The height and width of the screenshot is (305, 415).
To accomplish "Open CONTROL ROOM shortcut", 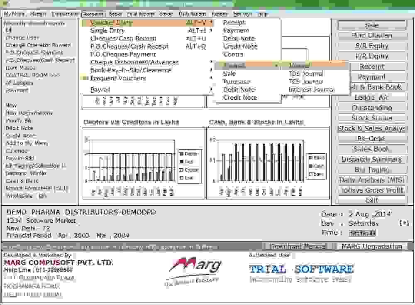I will point(32,75).
